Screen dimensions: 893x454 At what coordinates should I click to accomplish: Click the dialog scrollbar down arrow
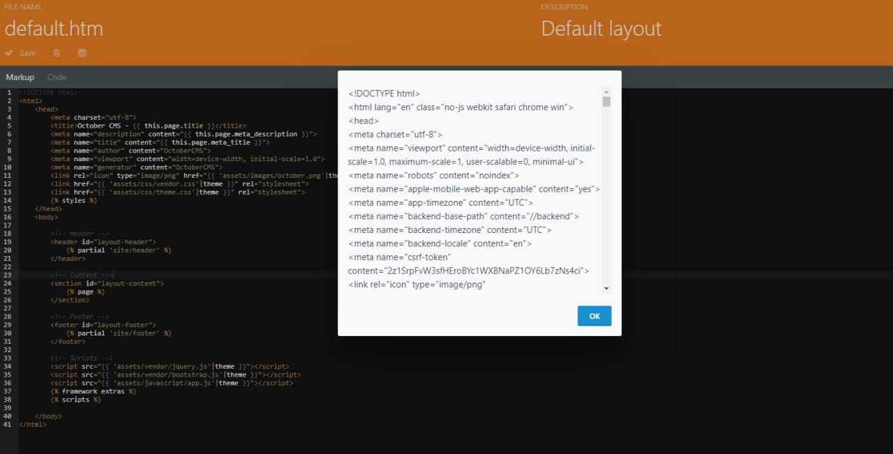coord(607,288)
